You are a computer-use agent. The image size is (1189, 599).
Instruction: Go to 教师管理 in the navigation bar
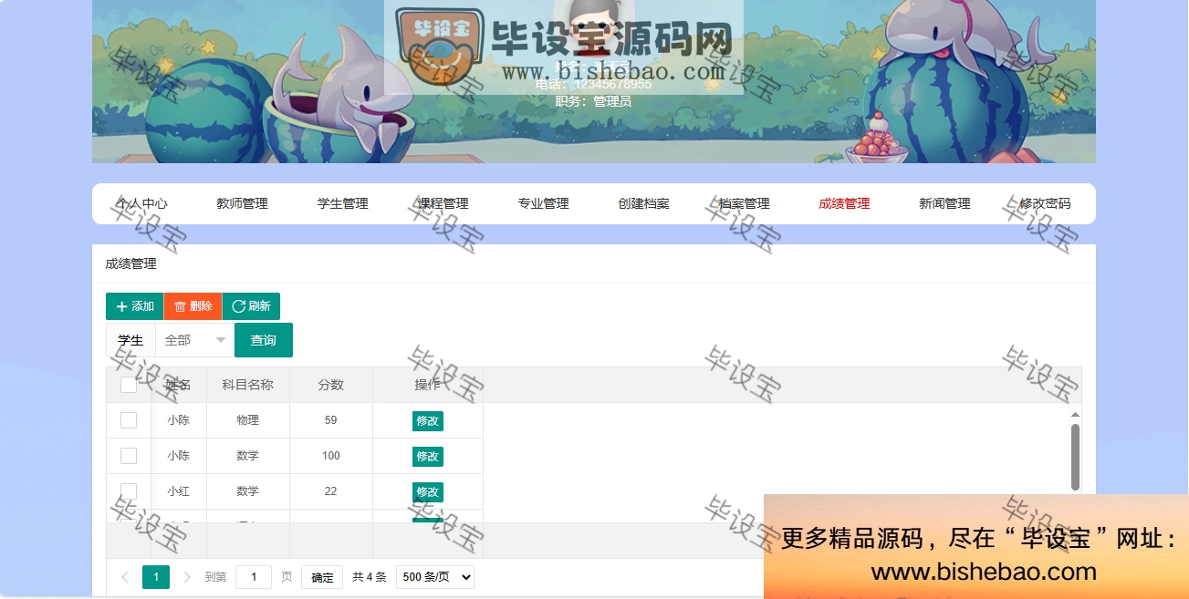click(x=242, y=203)
